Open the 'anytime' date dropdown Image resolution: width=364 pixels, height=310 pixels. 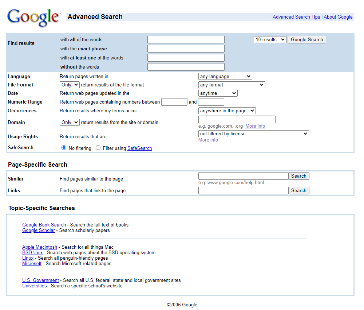(x=218, y=93)
